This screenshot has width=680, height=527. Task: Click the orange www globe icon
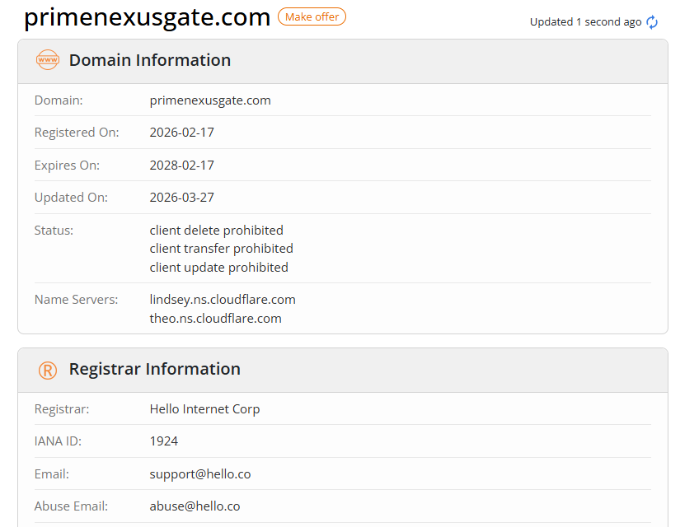coord(48,60)
